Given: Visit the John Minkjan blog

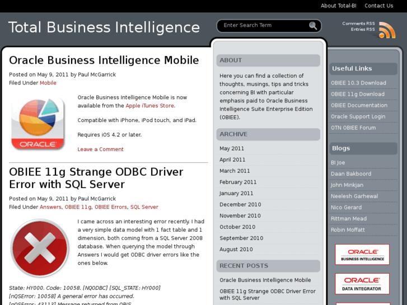Looking at the screenshot, I should tap(347, 185).
